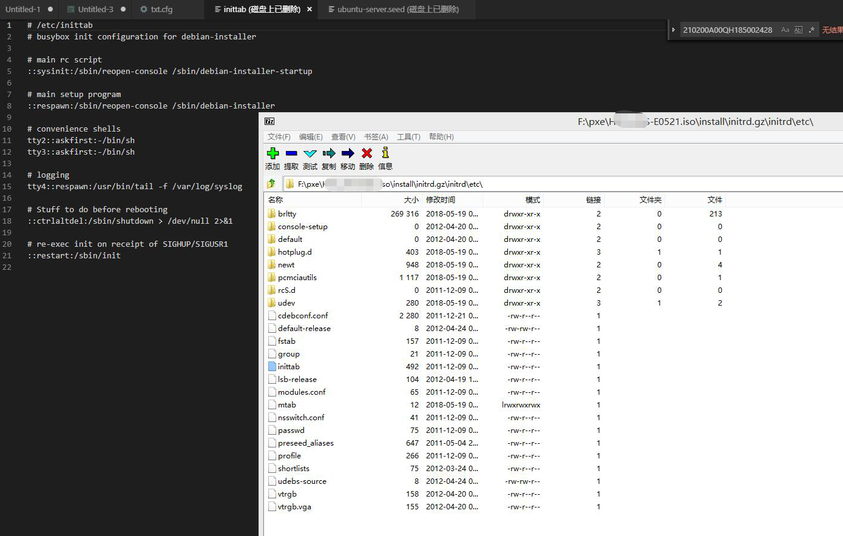Image resolution: width=843 pixels, height=536 pixels.
Task: Open the 书签(A) menu
Action: click(x=376, y=137)
